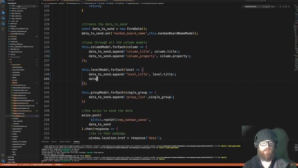Click line number 241 in gutter
The image size is (298, 168).
tap(47, 79)
